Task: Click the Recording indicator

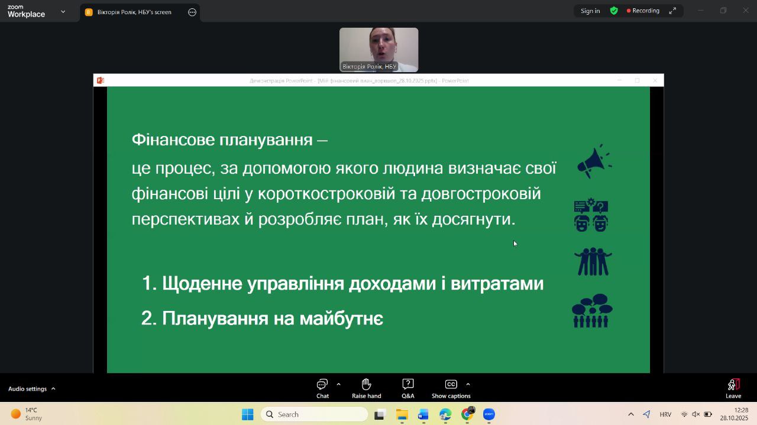Action: 643,11
